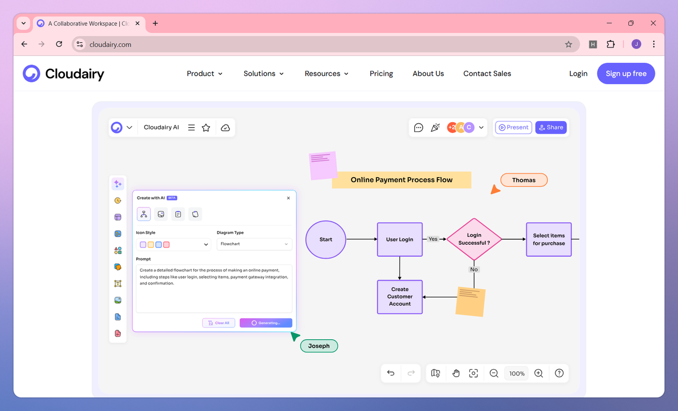This screenshot has width=678, height=411.
Task: Select the Start circle node
Action: click(326, 239)
